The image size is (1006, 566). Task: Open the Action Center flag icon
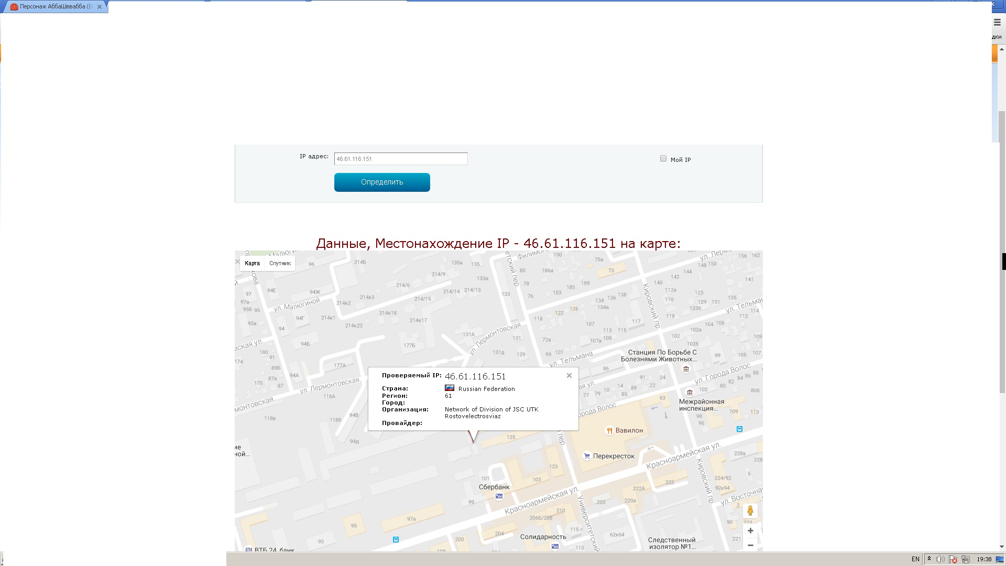point(953,559)
